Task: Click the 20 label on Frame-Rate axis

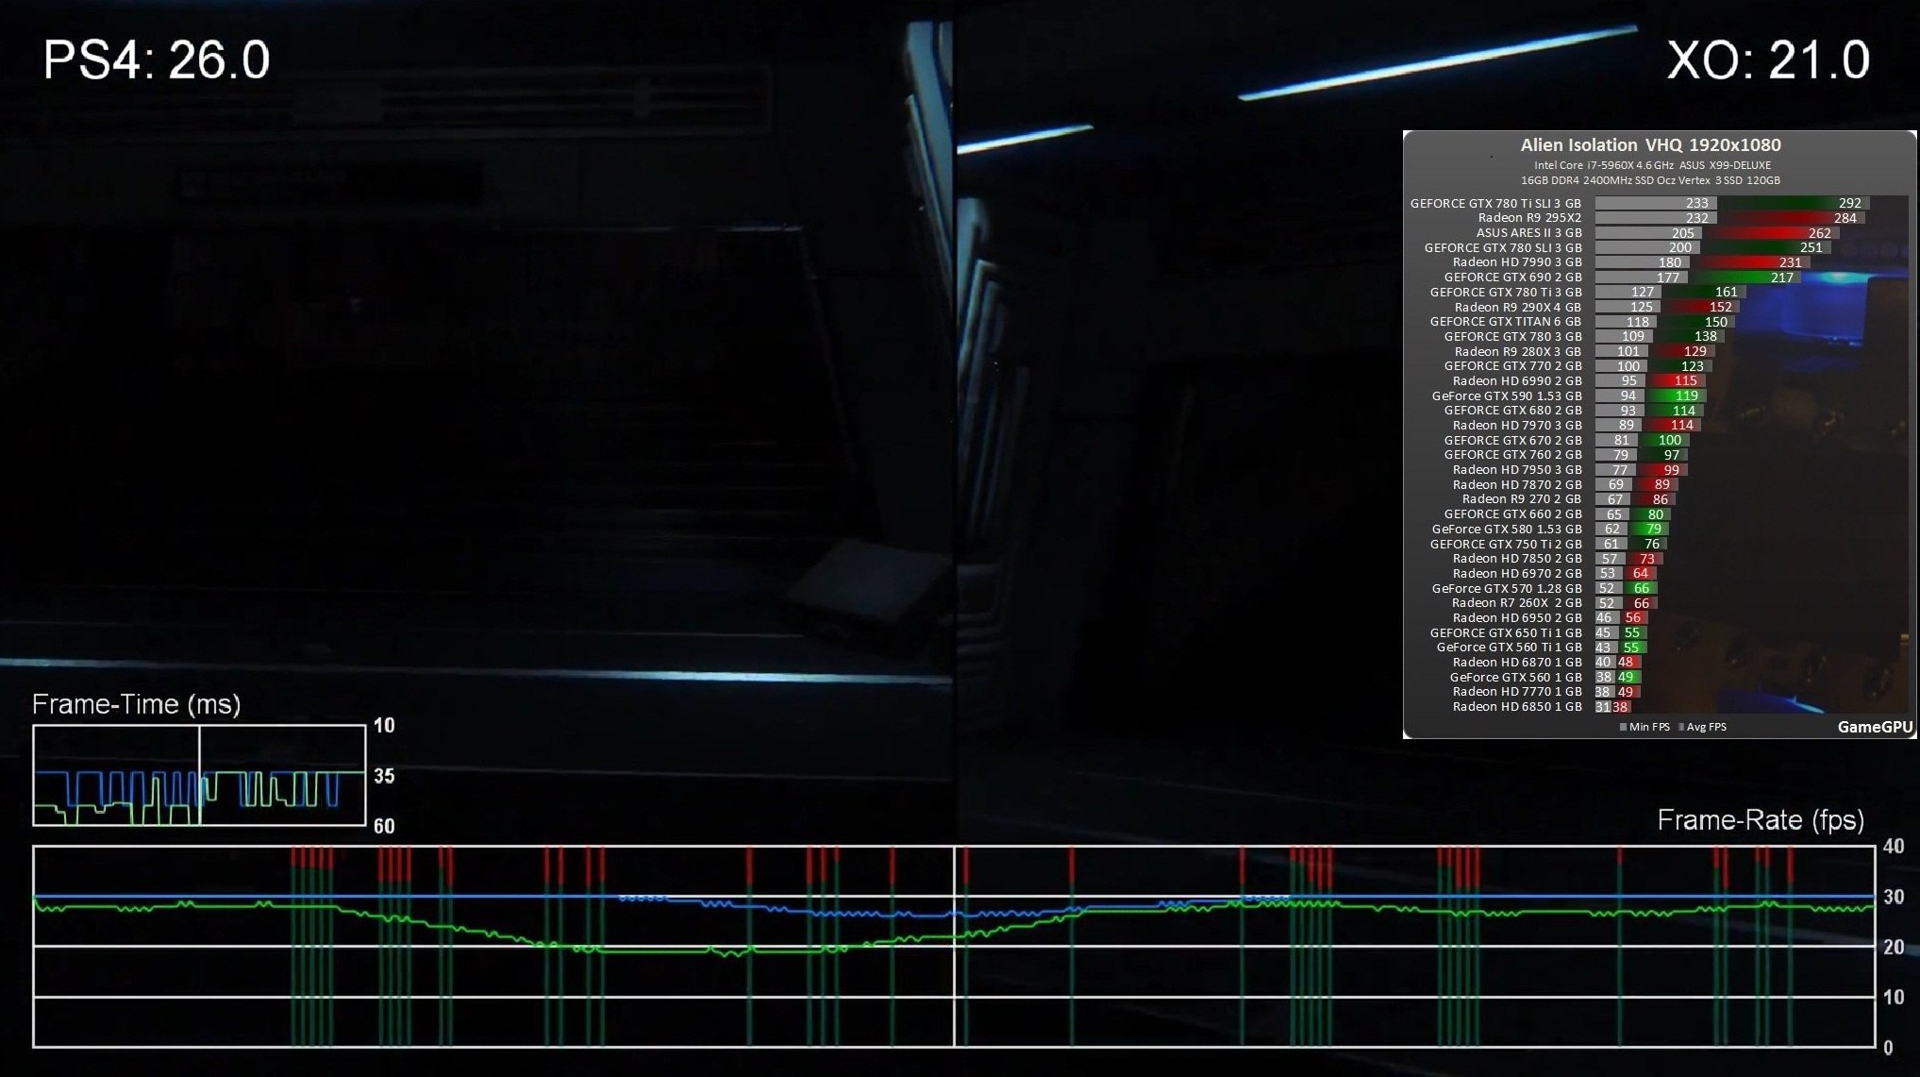Action: (1893, 947)
